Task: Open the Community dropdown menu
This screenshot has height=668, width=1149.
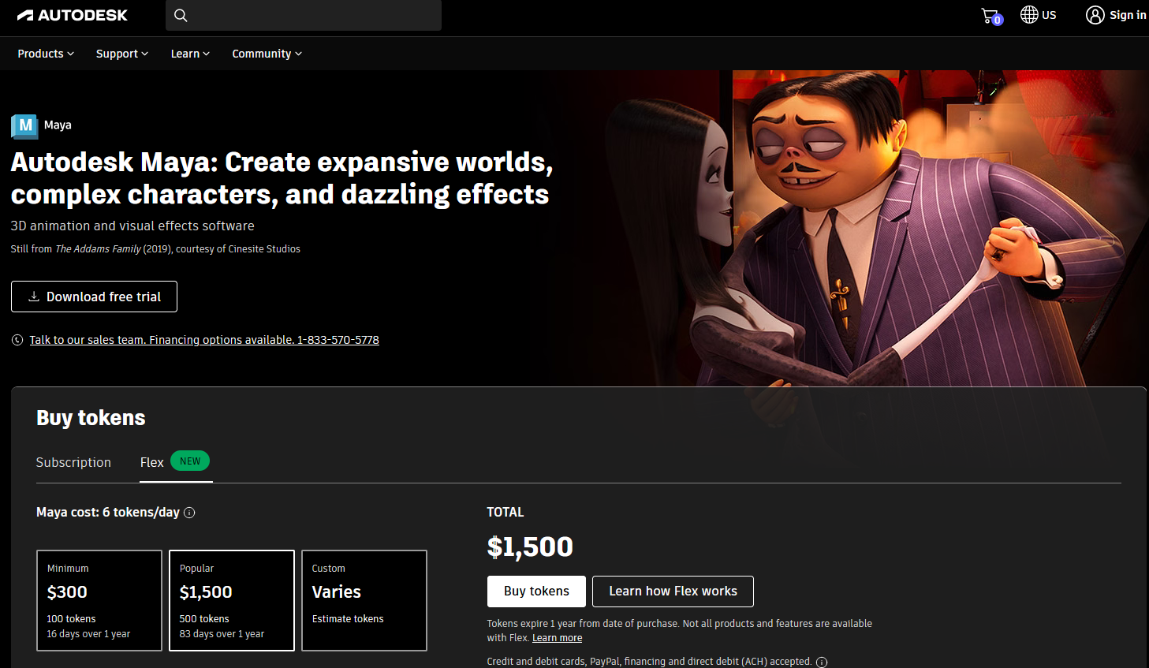Action: tap(267, 54)
